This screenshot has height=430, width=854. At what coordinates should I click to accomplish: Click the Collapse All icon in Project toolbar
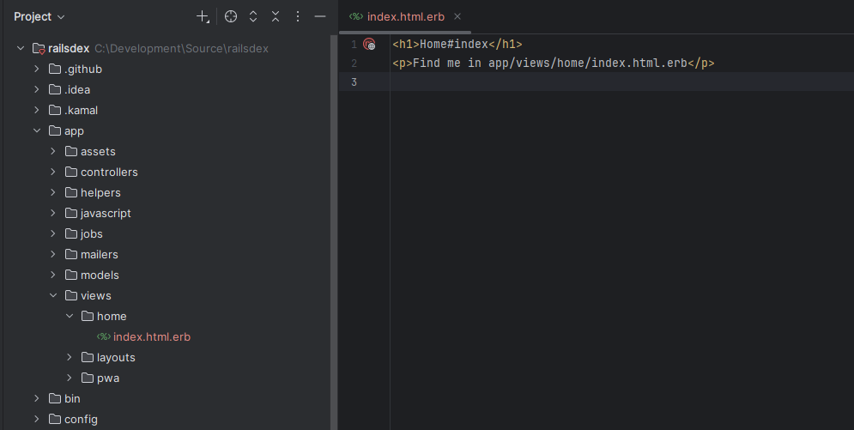276,16
